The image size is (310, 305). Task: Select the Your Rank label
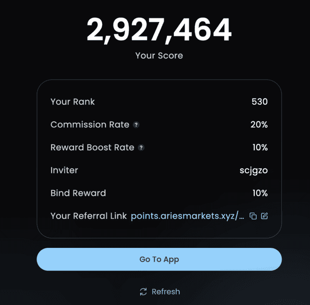[x=72, y=102]
